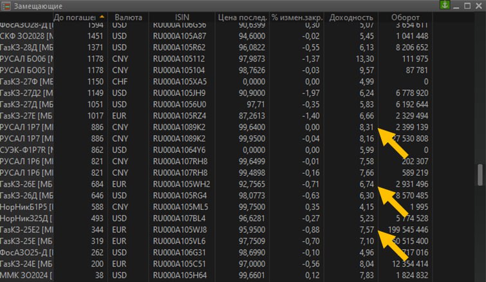Click ISIN cell RU000A105104
Screen dimensions: 486x282
(179, 70)
